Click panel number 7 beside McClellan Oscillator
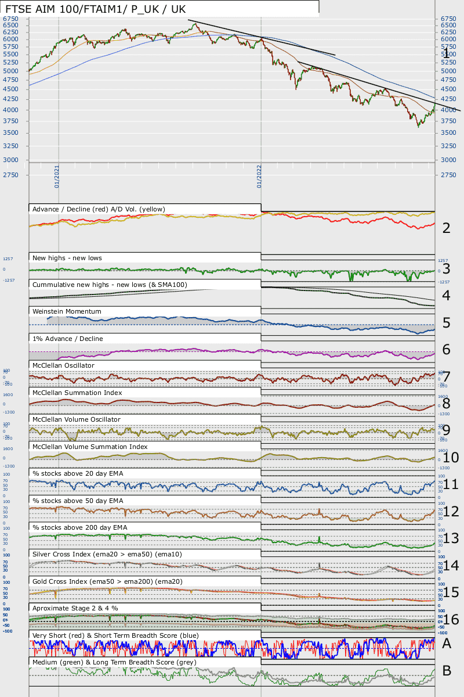Viewport: 464px width, 697px height. (447, 377)
